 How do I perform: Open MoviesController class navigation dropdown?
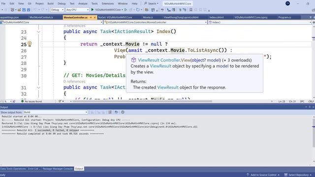156,22
